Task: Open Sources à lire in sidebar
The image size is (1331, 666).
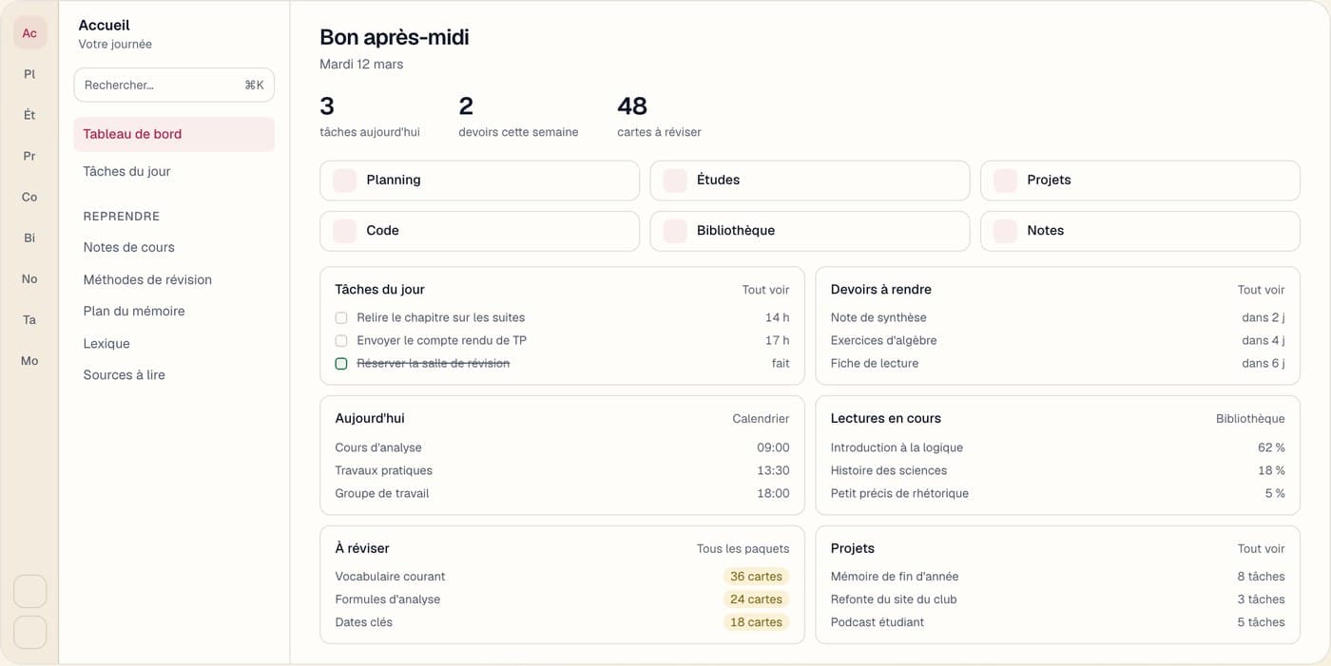Action: coord(174,374)
